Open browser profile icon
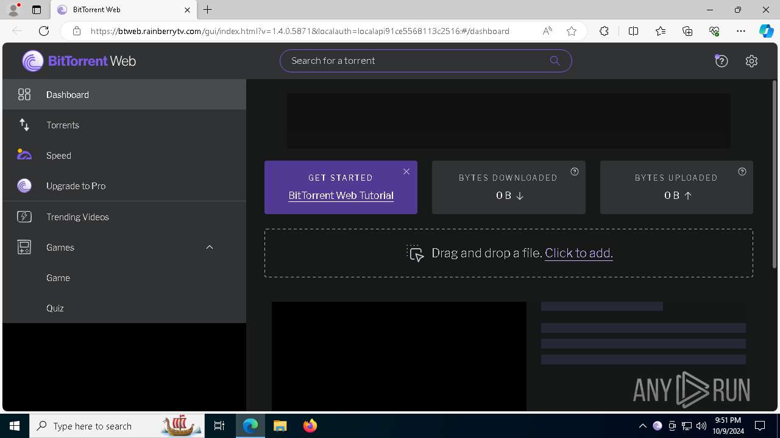Image resolution: width=780 pixels, height=438 pixels. [13, 10]
